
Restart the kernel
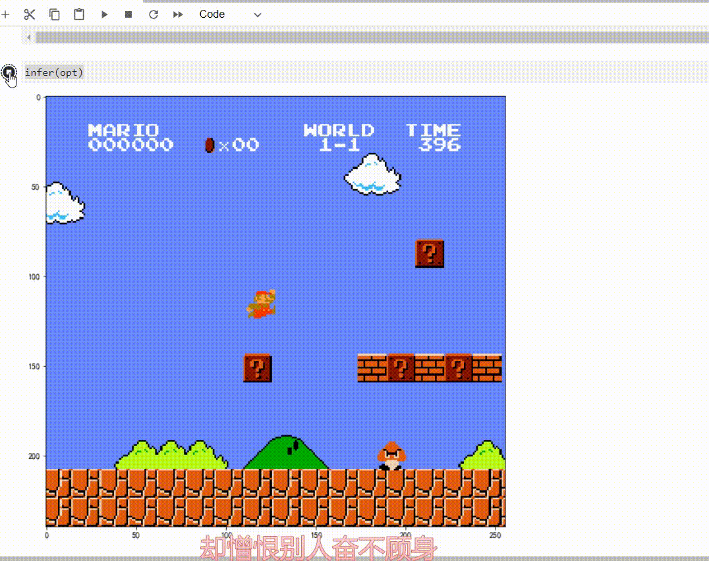[154, 14]
